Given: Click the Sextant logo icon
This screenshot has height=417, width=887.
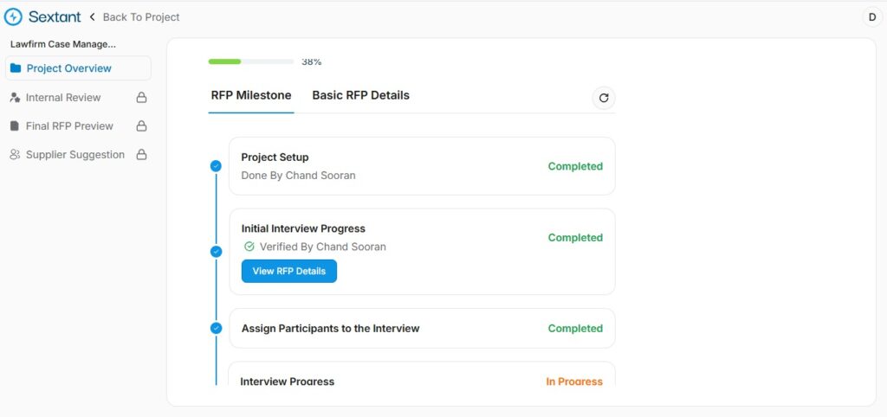Looking at the screenshot, I should click(14, 16).
